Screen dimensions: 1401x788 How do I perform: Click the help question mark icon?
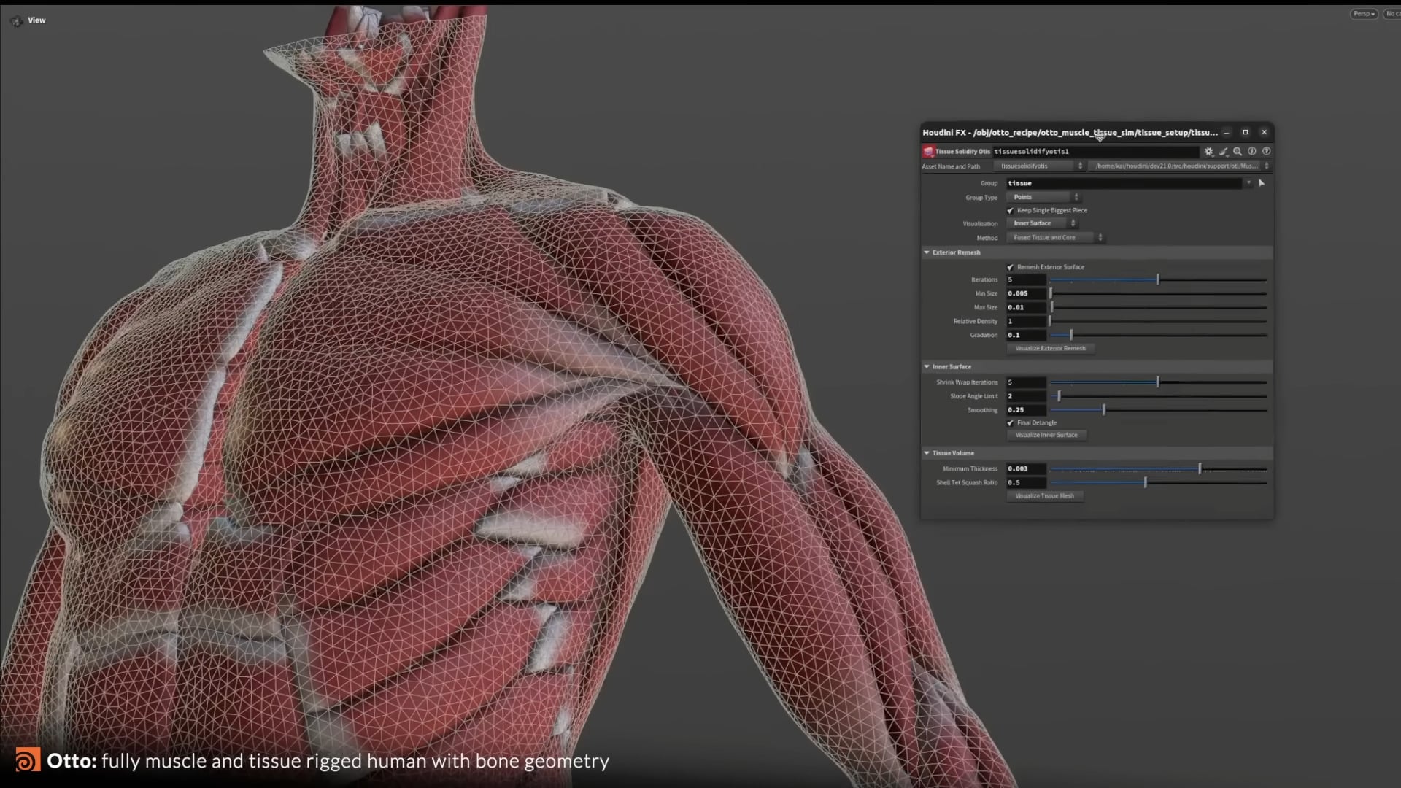coord(1267,151)
